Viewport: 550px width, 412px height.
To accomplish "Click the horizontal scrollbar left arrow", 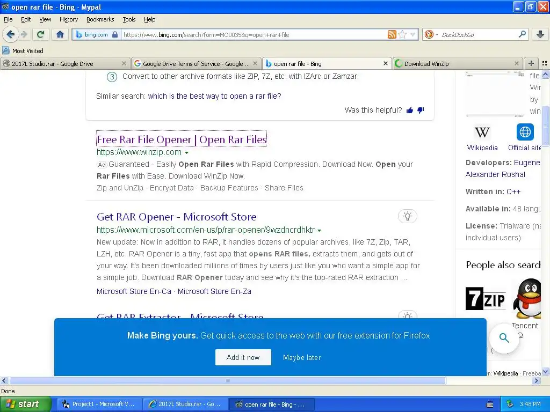I will (4, 380).
